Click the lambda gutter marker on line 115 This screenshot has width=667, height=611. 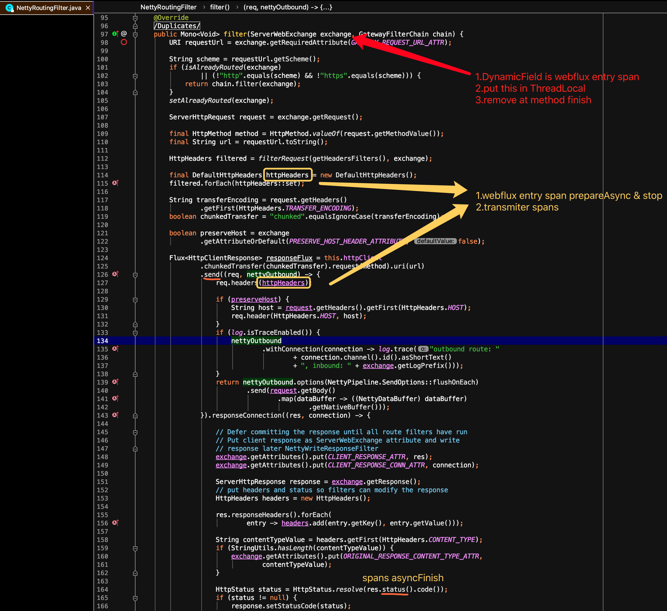[x=115, y=183]
